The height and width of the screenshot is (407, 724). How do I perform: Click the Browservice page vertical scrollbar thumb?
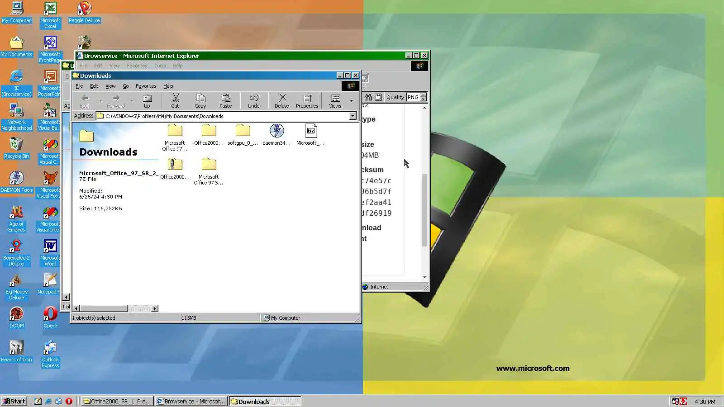pyautogui.click(x=424, y=210)
